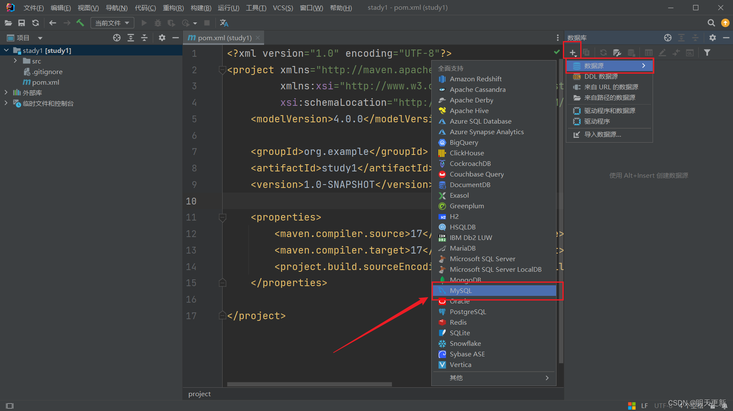Viewport: 733px width, 411px height.
Task: Click the run (play) icon
Action: pos(144,23)
